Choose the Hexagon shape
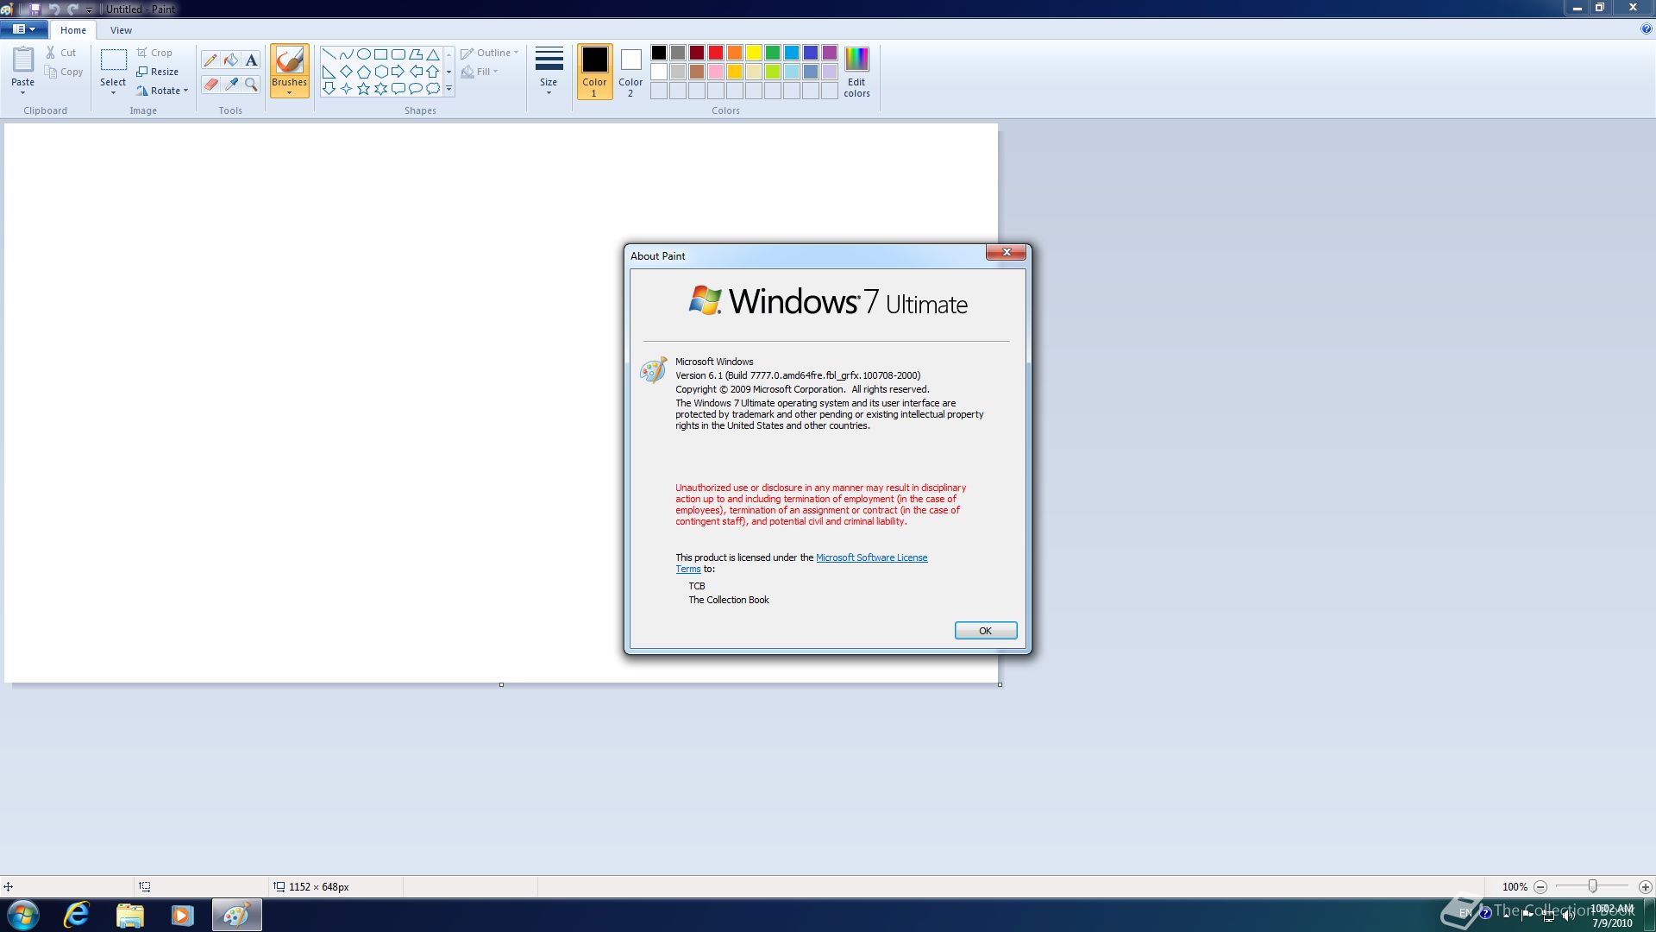Viewport: 1656px width, 932px height. [x=380, y=71]
